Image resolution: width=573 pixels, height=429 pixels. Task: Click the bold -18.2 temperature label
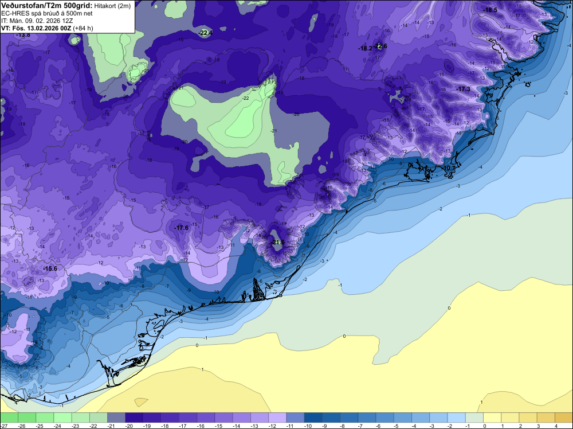(366, 48)
